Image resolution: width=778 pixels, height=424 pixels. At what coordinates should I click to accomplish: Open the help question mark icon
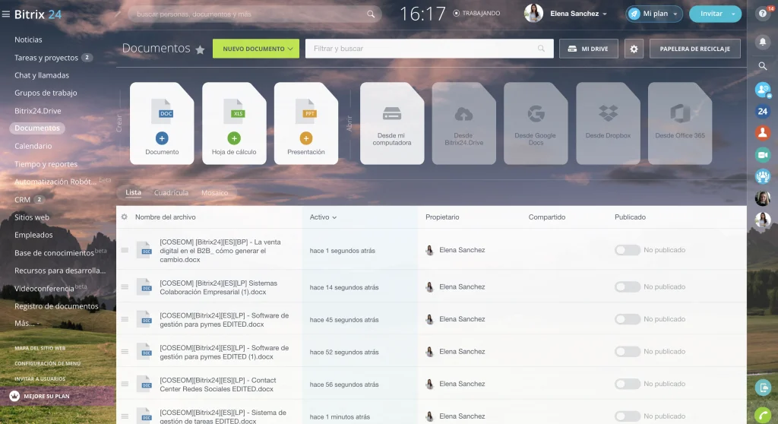coord(762,14)
